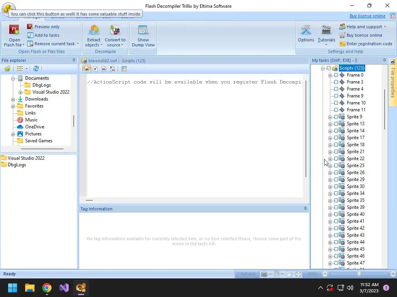
Task: Click the application orb button
Action: tap(8, 8)
